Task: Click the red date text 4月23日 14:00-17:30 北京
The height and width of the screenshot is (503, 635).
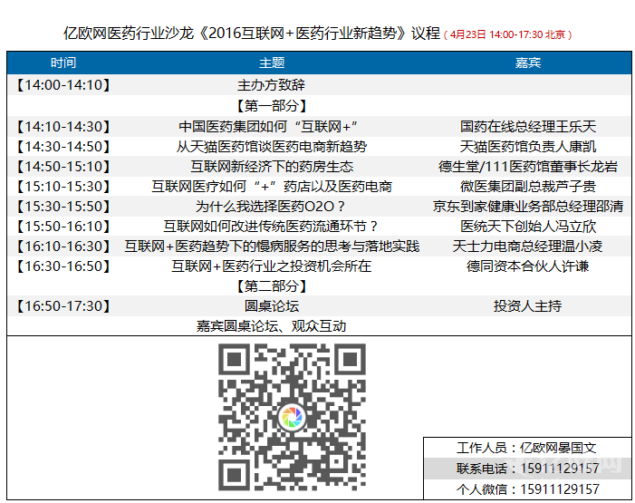Action: (x=508, y=34)
